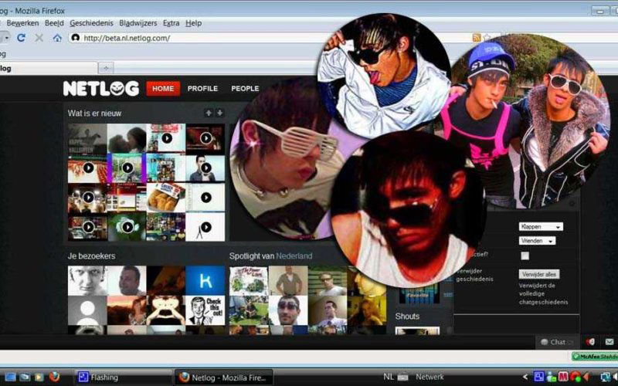Click the Netwerk label in taskbar

click(x=430, y=377)
